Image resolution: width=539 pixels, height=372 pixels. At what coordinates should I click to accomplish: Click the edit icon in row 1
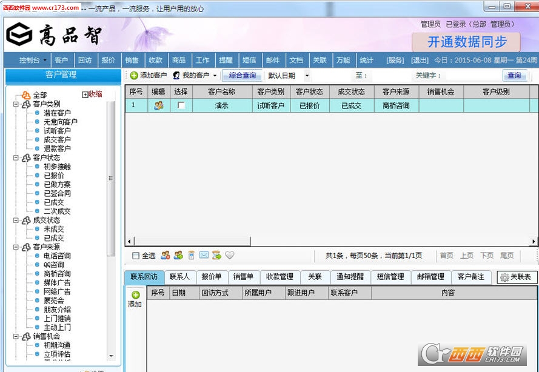(x=158, y=105)
